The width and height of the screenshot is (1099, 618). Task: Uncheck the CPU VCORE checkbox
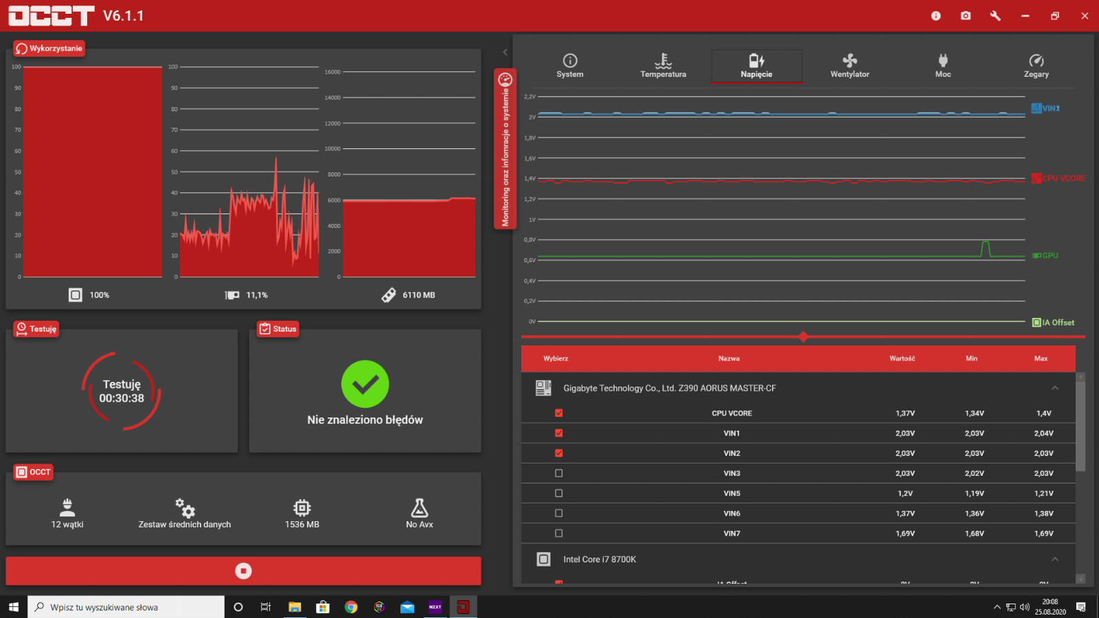click(x=558, y=413)
